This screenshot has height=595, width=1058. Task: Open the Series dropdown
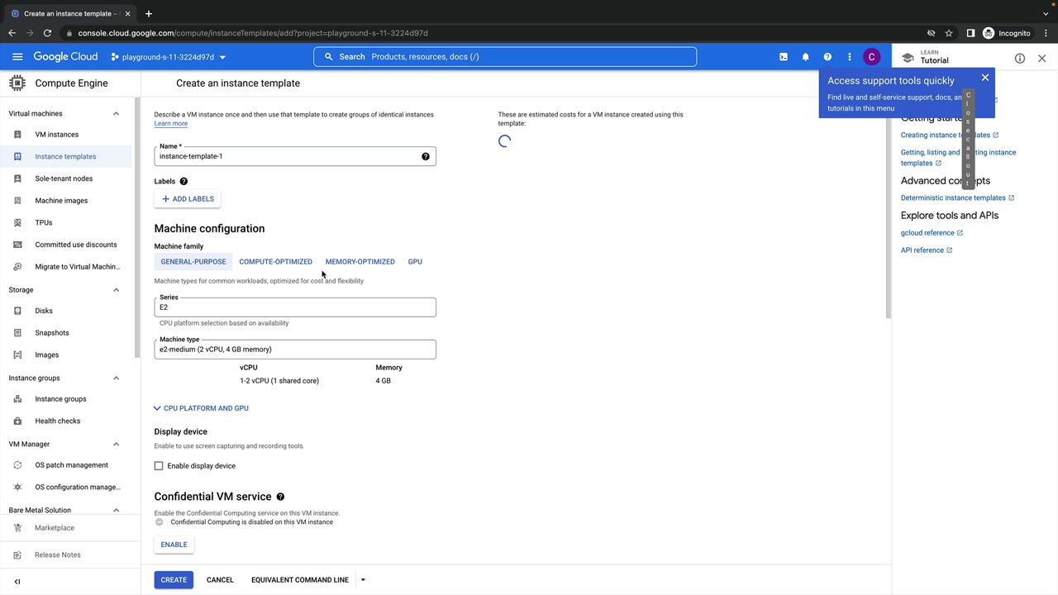(294, 307)
